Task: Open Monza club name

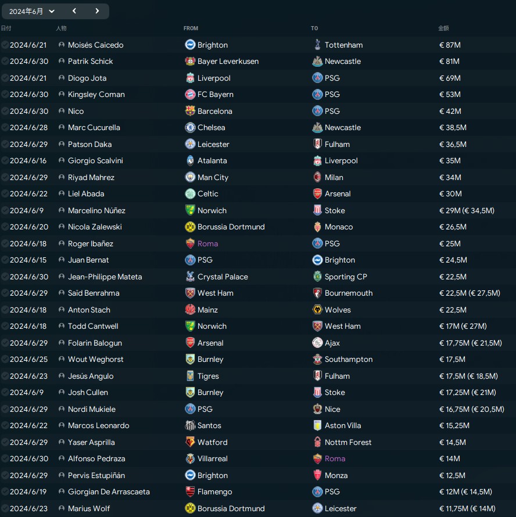Action: [336, 475]
